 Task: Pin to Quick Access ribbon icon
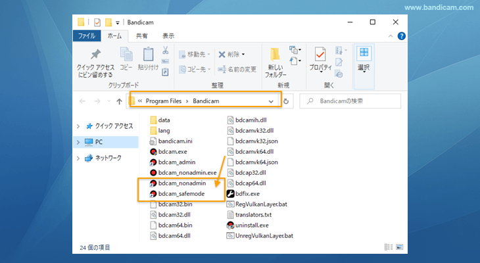click(95, 63)
